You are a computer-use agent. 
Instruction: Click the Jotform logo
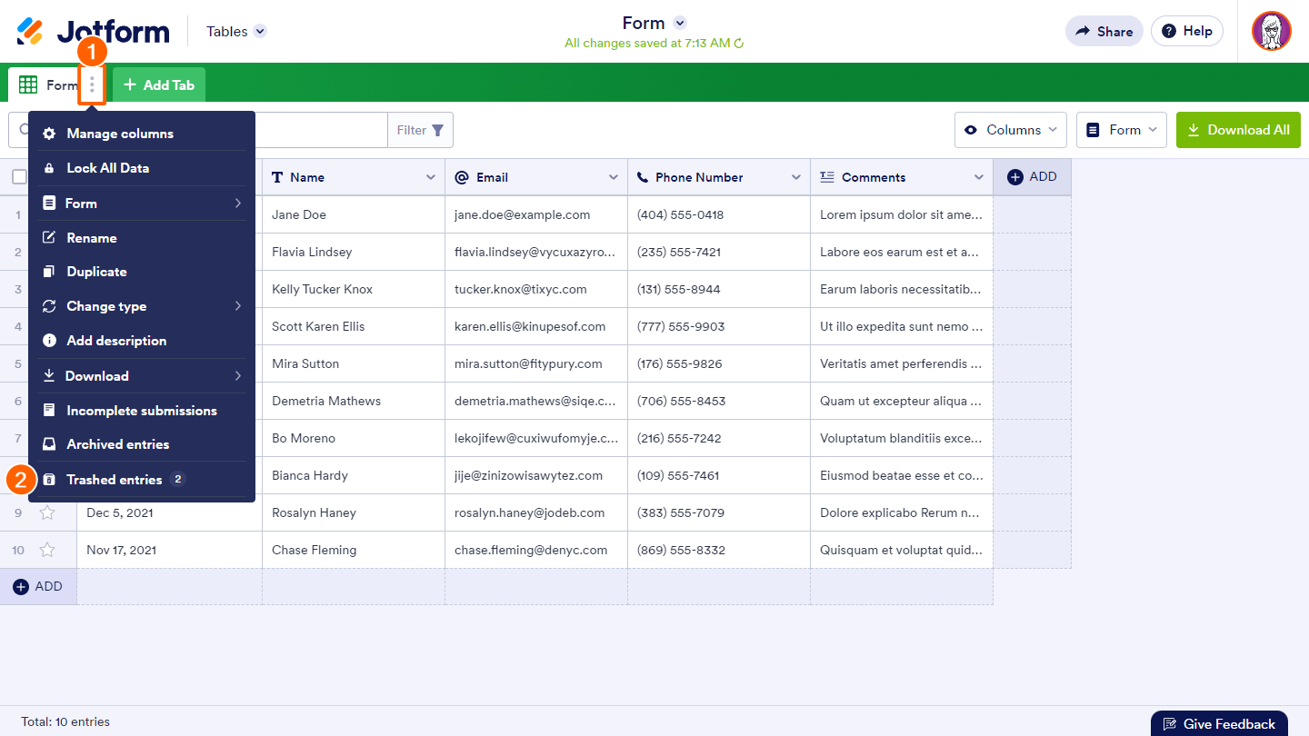click(x=94, y=32)
